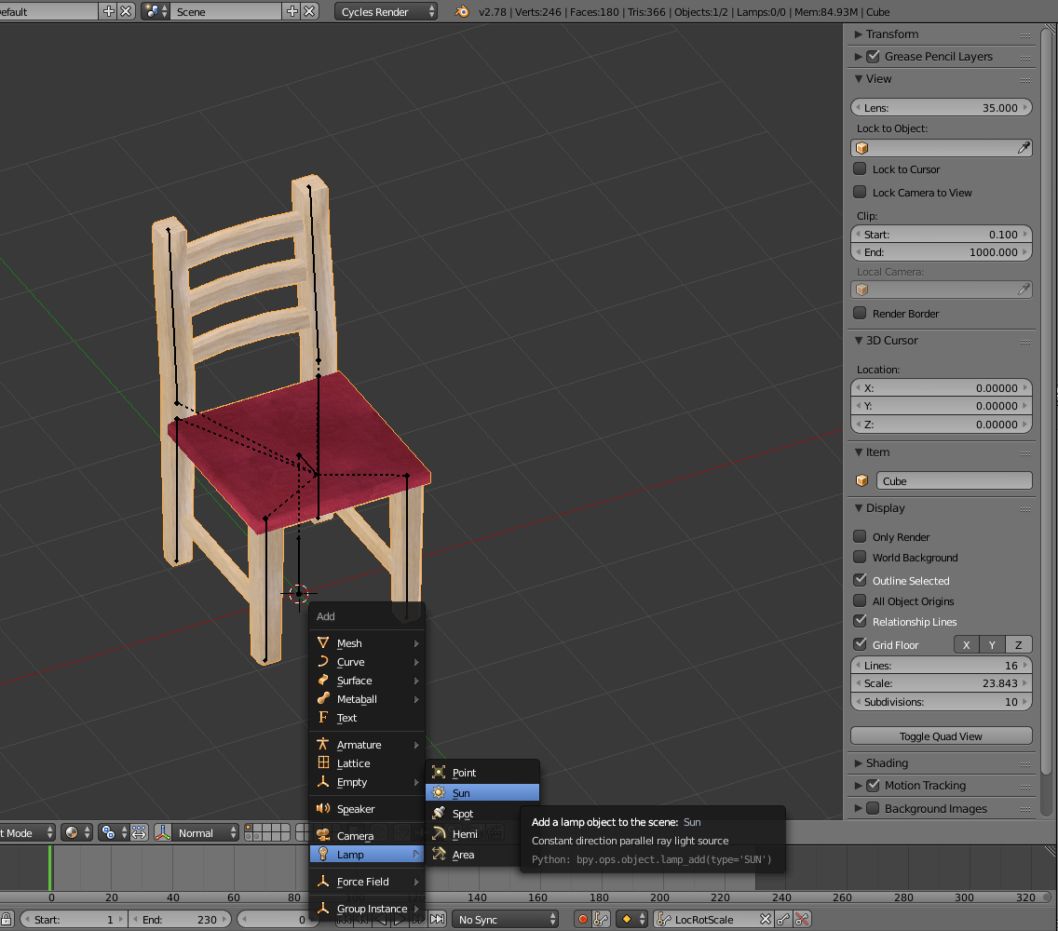The height and width of the screenshot is (931, 1058).
Task: Expand the Shading panel
Action: (887, 763)
